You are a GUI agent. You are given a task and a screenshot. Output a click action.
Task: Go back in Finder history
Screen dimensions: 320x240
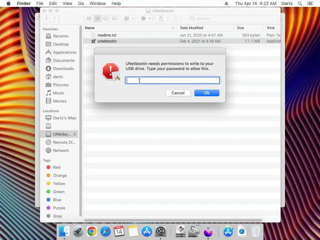point(47,18)
